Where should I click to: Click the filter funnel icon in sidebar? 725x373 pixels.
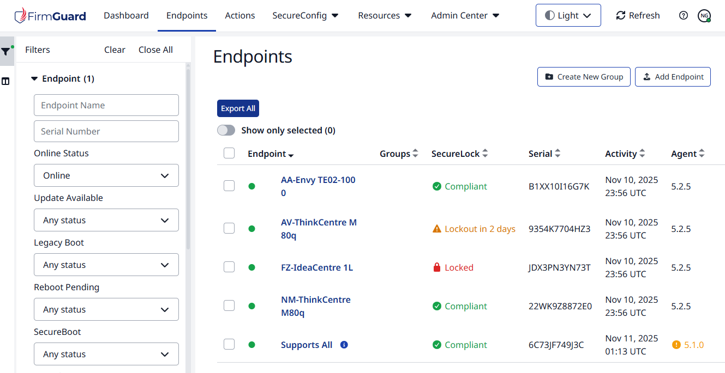click(x=6, y=52)
